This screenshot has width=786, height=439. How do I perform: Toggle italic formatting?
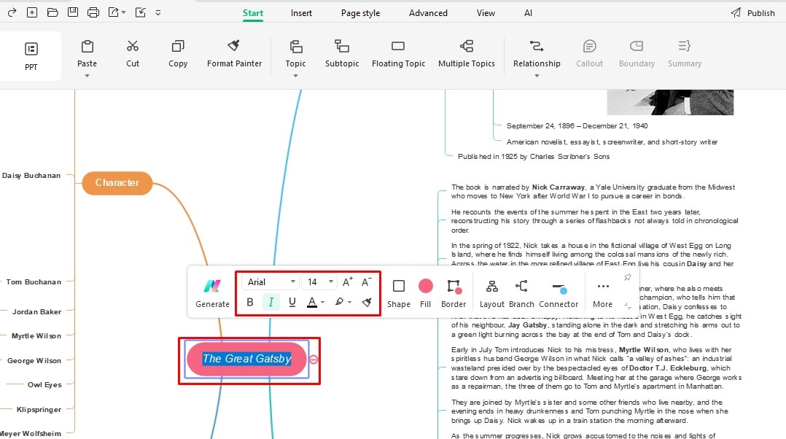pos(271,302)
